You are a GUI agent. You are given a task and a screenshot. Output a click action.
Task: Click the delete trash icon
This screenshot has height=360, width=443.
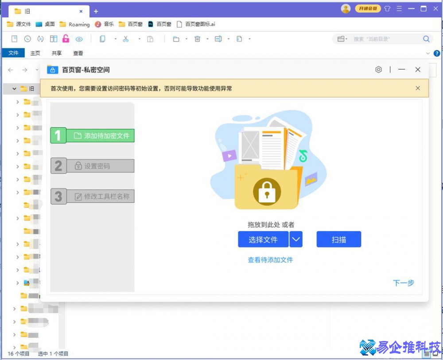[198, 39]
